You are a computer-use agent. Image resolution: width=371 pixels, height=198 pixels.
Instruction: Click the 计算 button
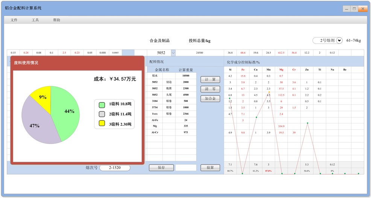tap(210, 79)
